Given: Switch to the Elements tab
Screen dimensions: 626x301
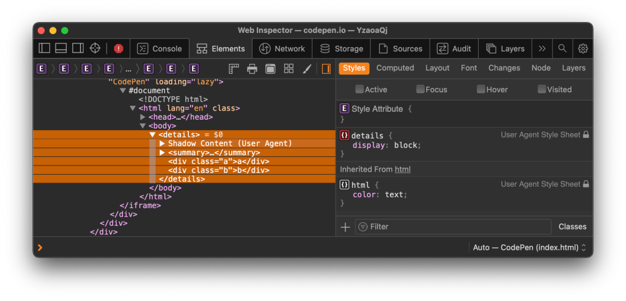Looking at the screenshot, I should [x=221, y=49].
